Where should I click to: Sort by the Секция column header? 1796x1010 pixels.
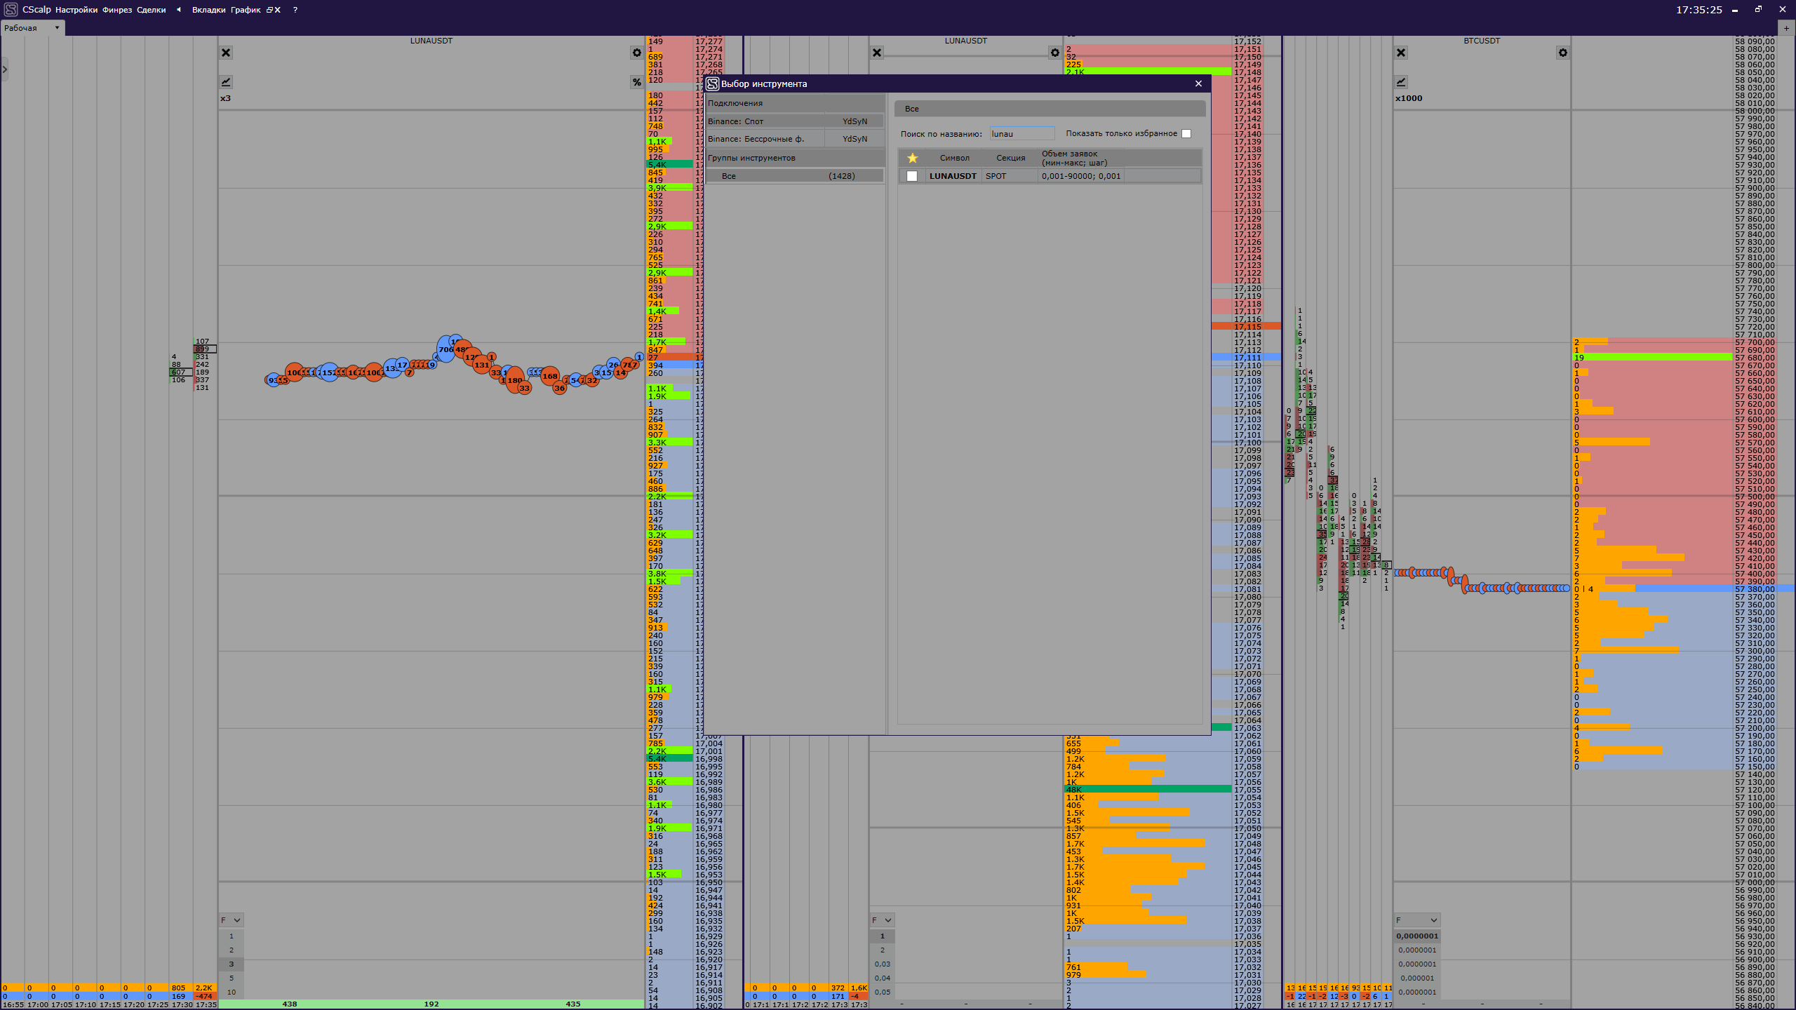pos(1010,158)
